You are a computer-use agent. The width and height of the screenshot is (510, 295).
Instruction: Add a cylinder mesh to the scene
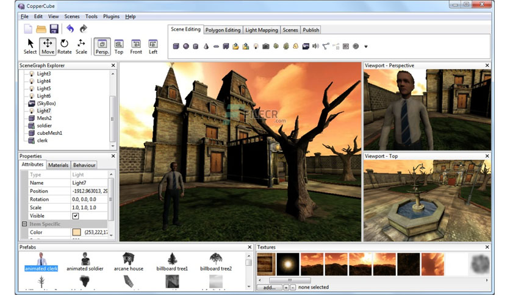point(196,46)
